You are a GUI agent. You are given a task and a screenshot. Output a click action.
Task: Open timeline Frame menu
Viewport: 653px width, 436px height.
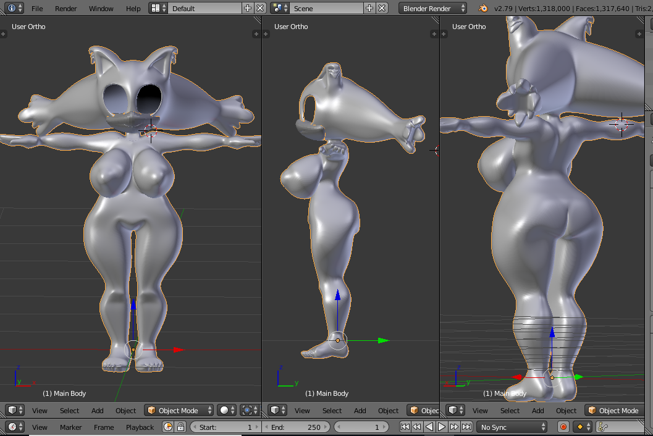tap(104, 427)
